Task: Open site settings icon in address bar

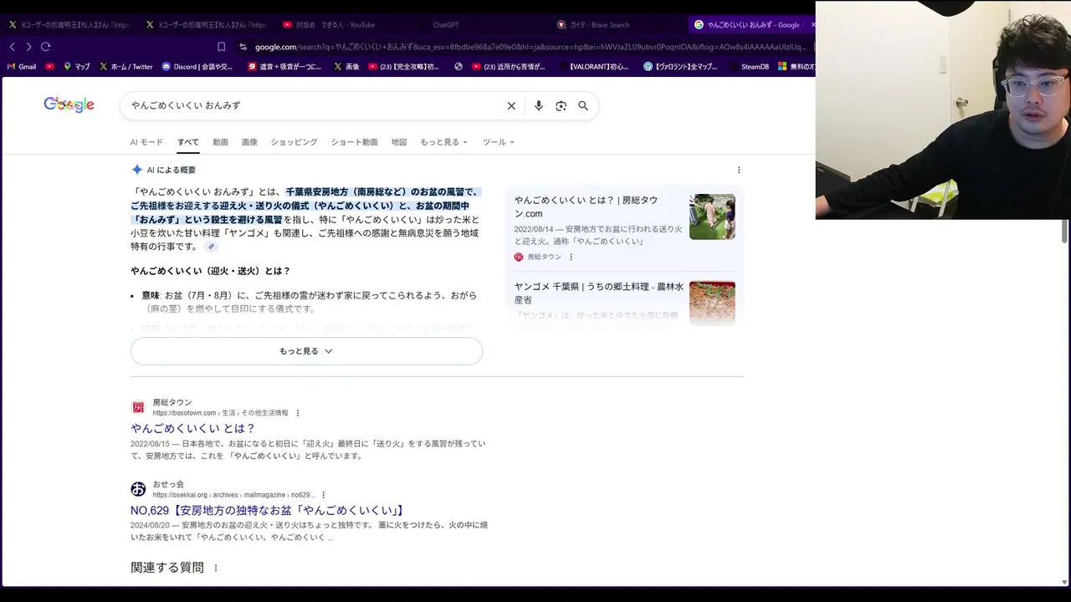Action: 243,47
